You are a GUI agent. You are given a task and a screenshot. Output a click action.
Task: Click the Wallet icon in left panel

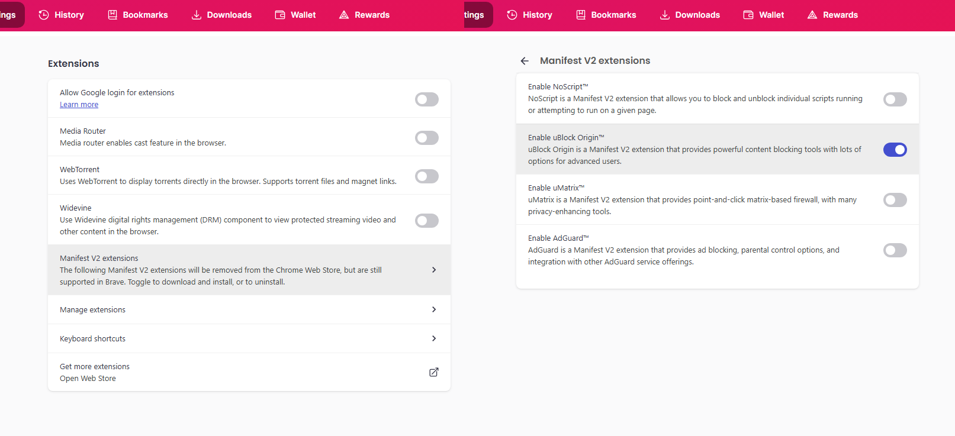pyautogui.click(x=280, y=15)
